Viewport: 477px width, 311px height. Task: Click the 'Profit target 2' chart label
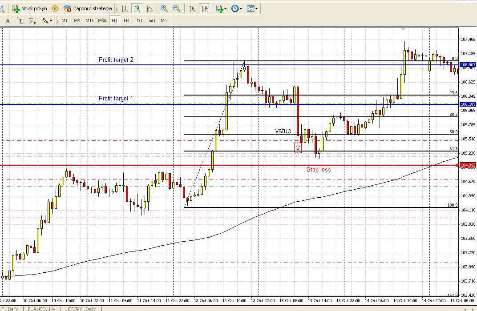(x=116, y=60)
